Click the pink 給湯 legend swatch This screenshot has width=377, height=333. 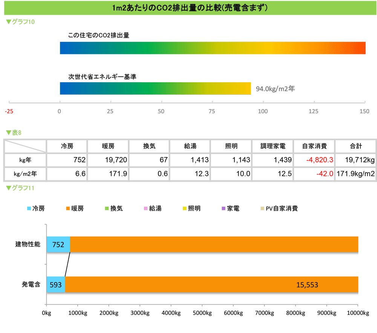146,208
